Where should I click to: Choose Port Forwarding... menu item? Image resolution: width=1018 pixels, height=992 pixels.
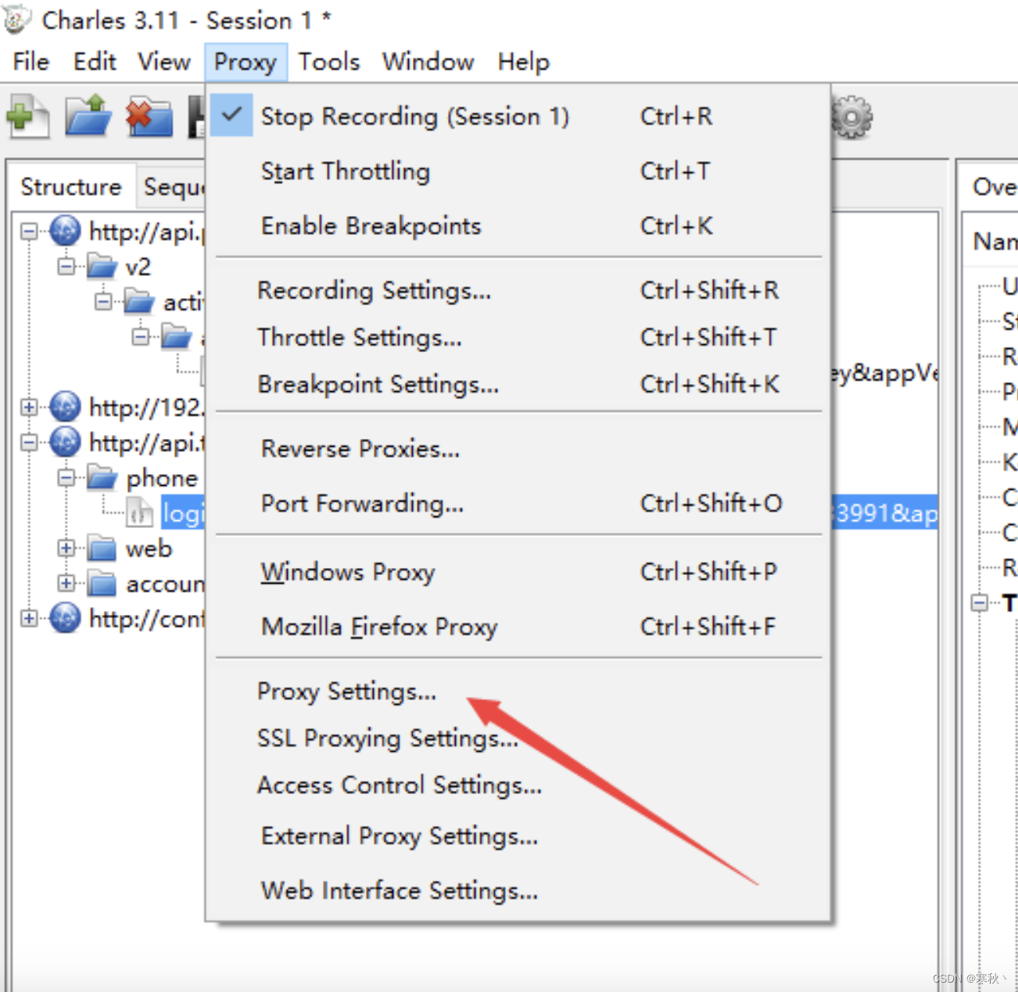[x=518, y=503]
